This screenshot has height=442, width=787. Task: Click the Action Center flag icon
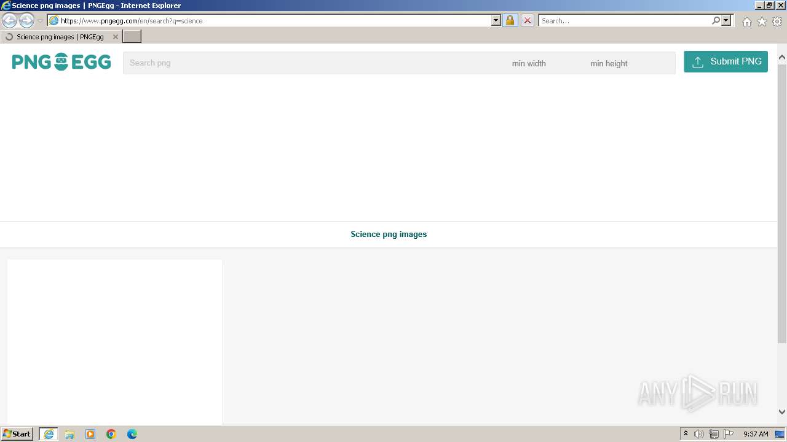(x=729, y=434)
